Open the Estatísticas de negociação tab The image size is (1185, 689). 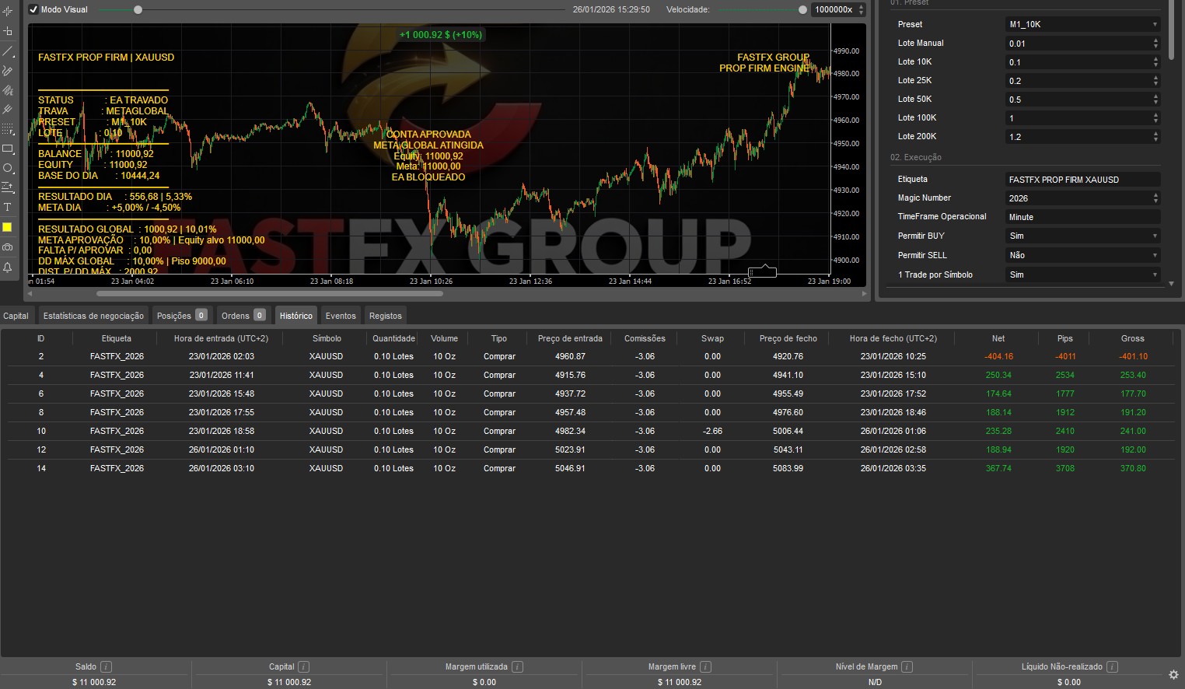click(x=93, y=316)
